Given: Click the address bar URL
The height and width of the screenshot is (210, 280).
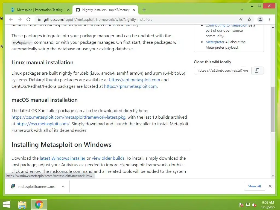Looking at the screenshot, I should pyautogui.click(x=98, y=19).
